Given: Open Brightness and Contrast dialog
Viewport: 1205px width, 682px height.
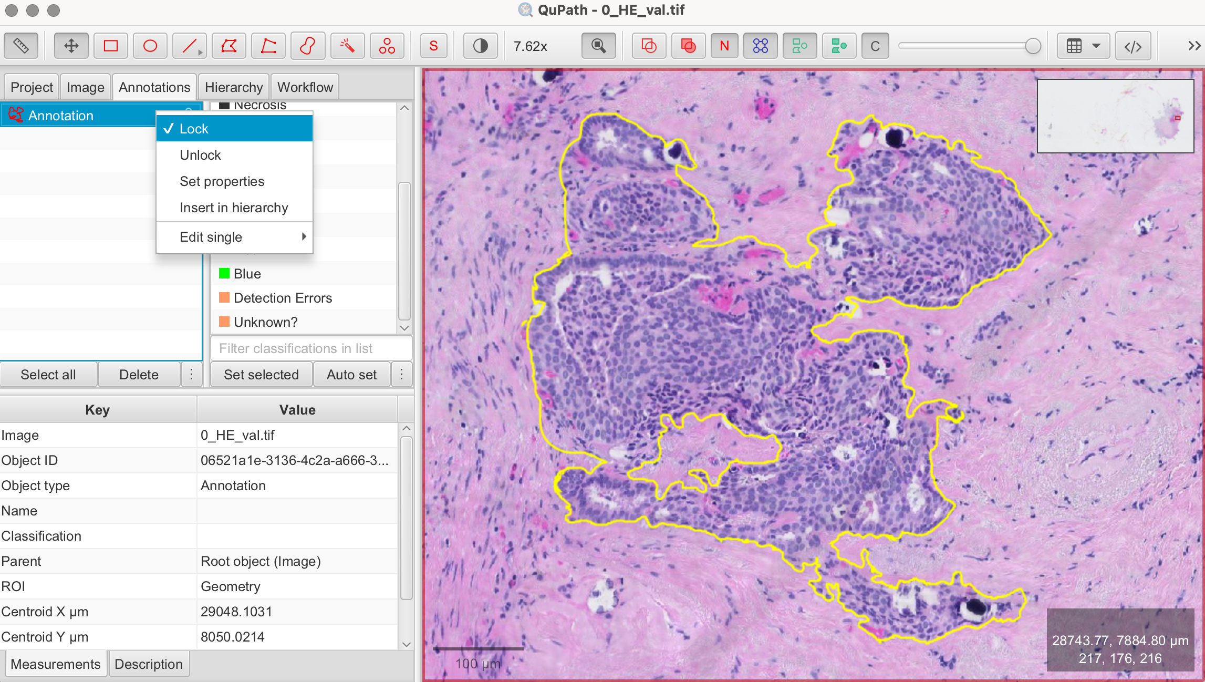Looking at the screenshot, I should tap(480, 46).
